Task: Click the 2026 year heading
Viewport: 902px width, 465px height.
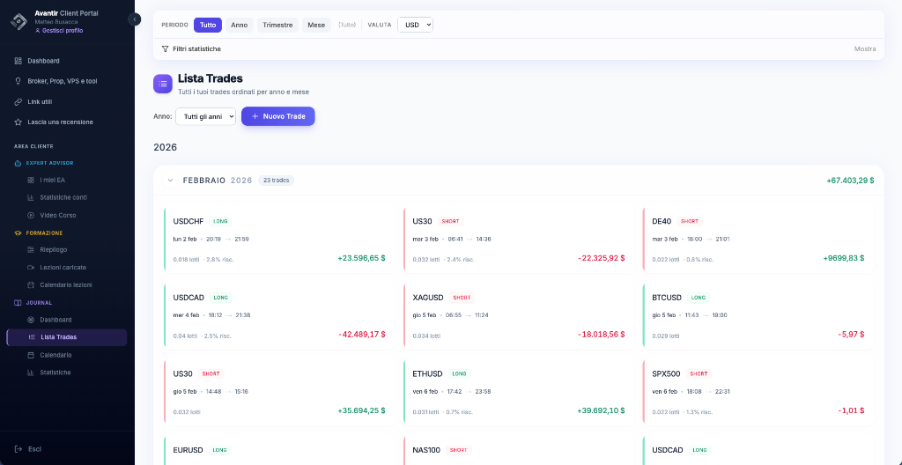Action: coord(165,147)
